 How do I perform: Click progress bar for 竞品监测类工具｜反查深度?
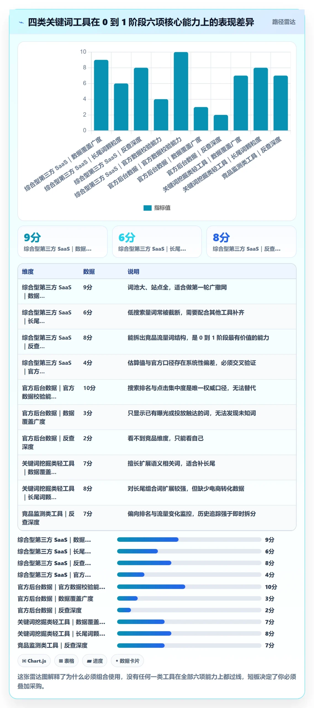coord(189,645)
